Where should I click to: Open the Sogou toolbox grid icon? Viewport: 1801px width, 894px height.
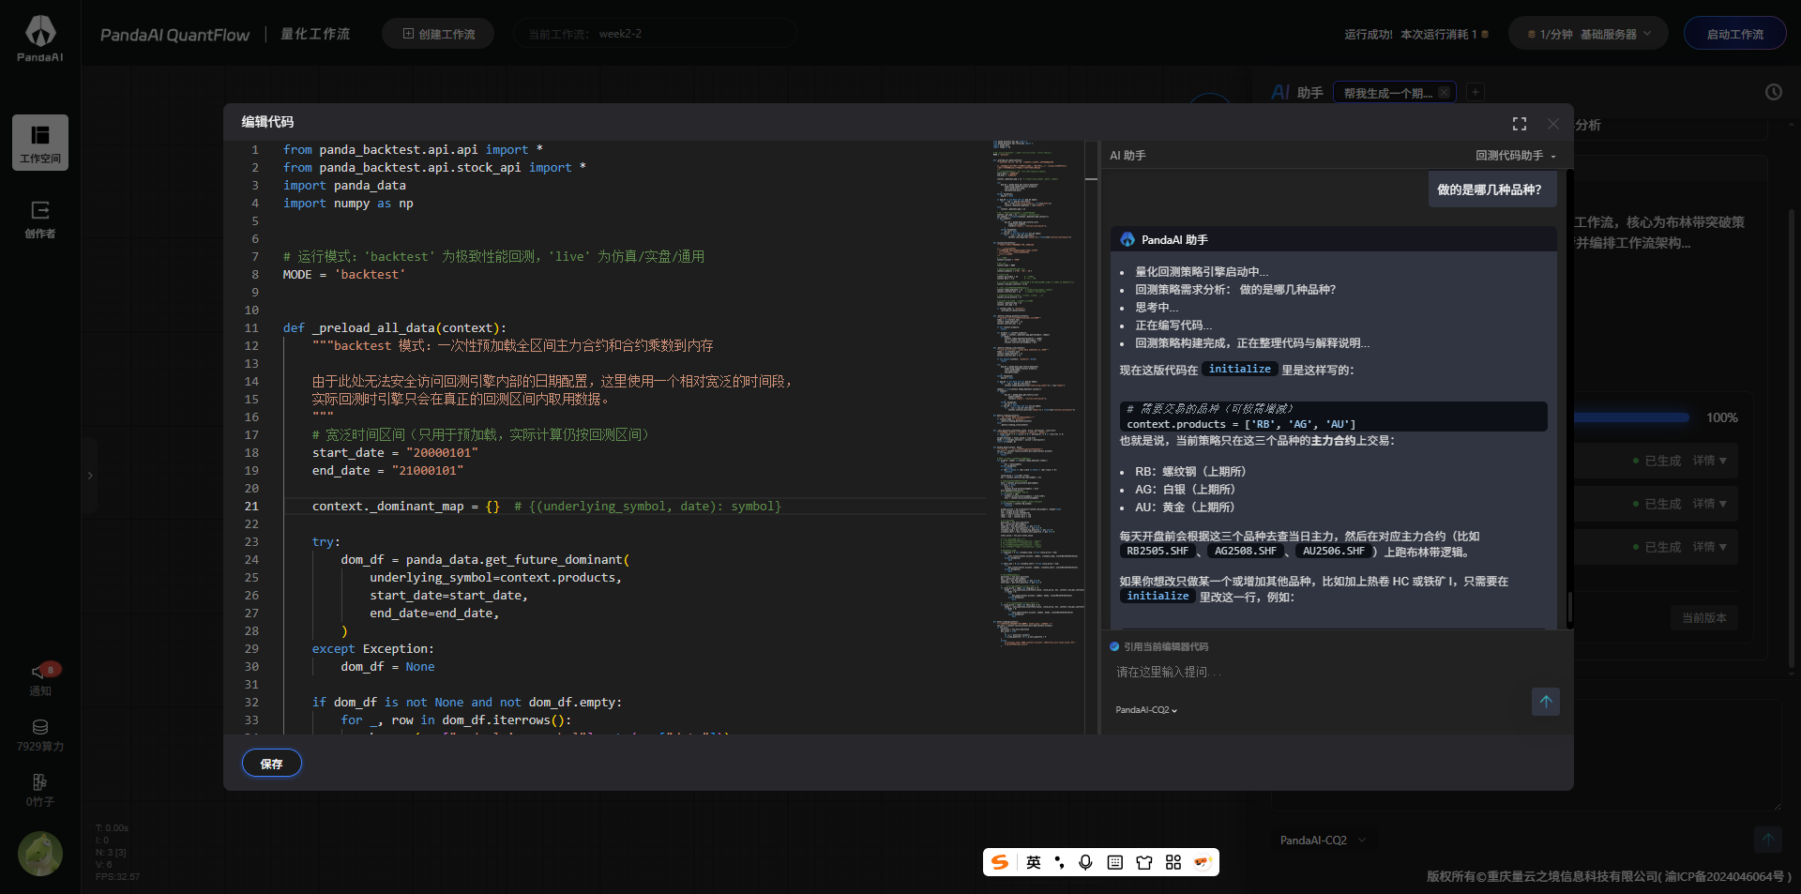click(x=1173, y=862)
